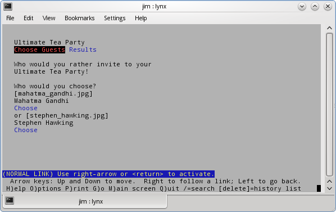Maximize the window with the title bar up chevron
Viewport: 336px width, 212px height.
(315, 7)
